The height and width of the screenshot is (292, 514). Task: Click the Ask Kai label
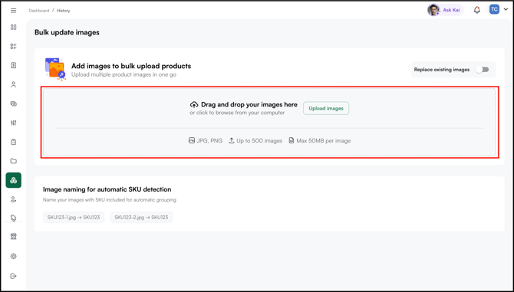point(451,10)
